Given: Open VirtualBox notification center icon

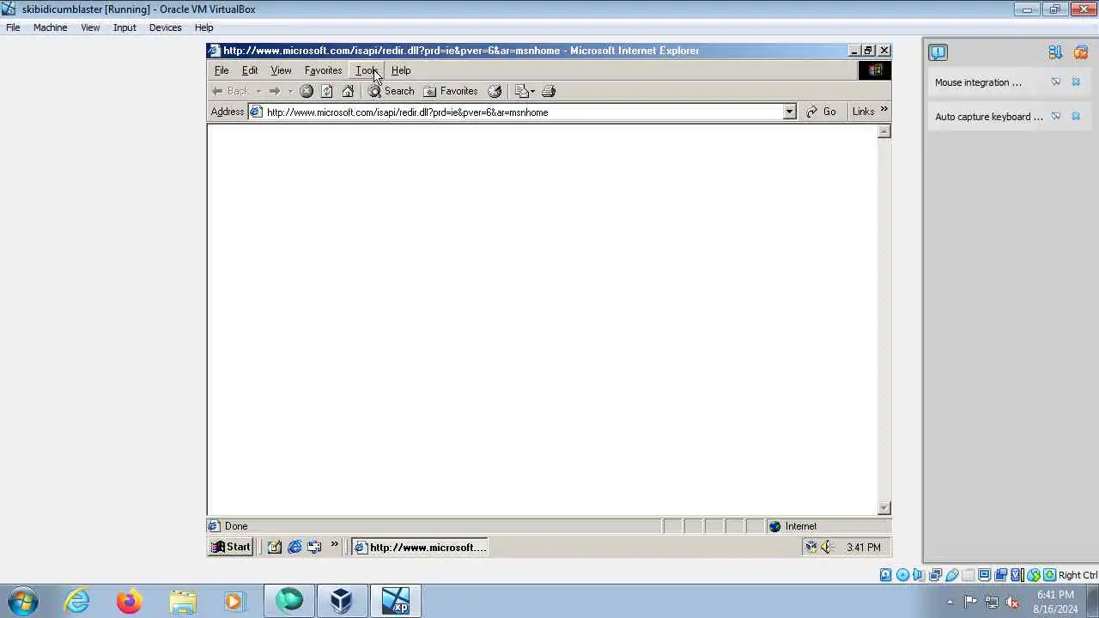Looking at the screenshot, I should (938, 52).
